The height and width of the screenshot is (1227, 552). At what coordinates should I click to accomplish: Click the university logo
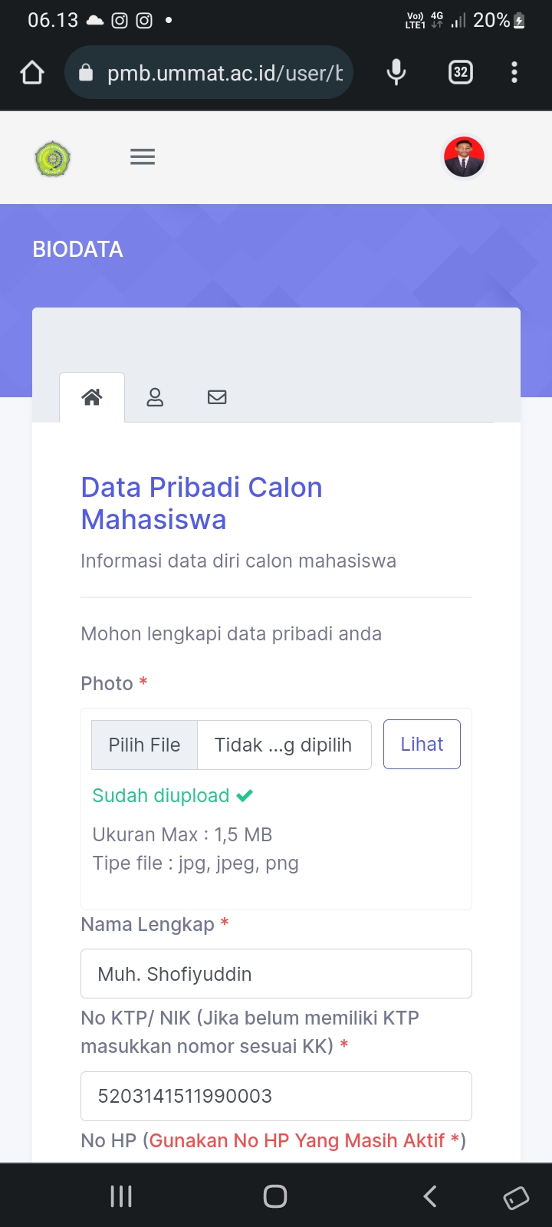point(53,159)
